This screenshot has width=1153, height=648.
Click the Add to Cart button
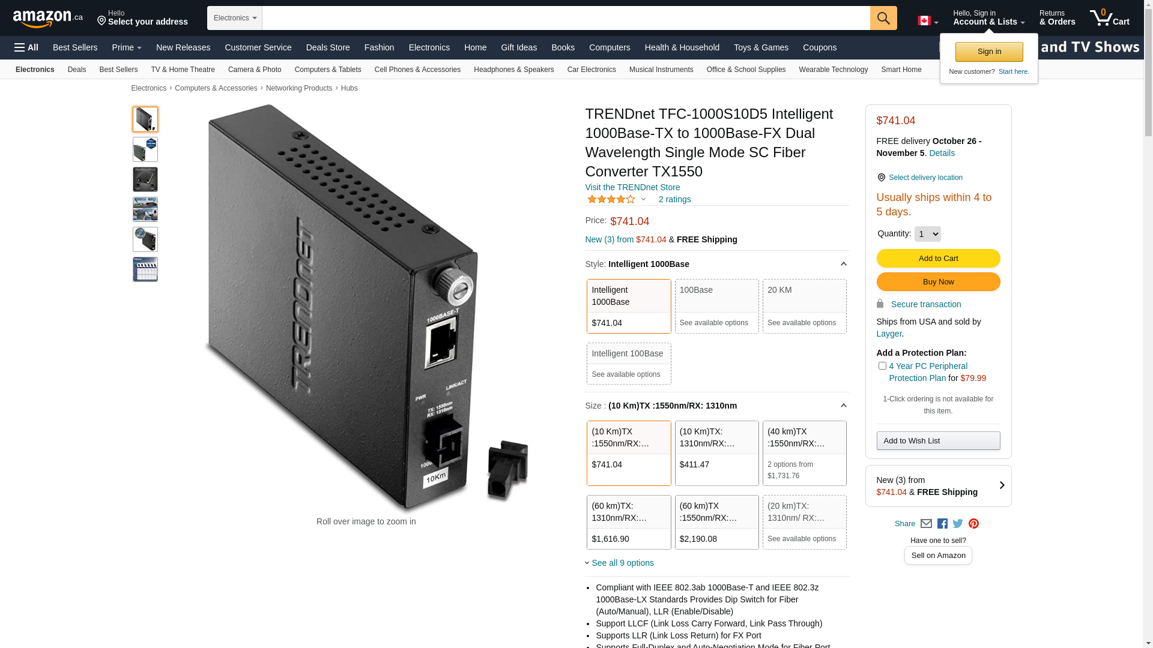click(x=938, y=259)
